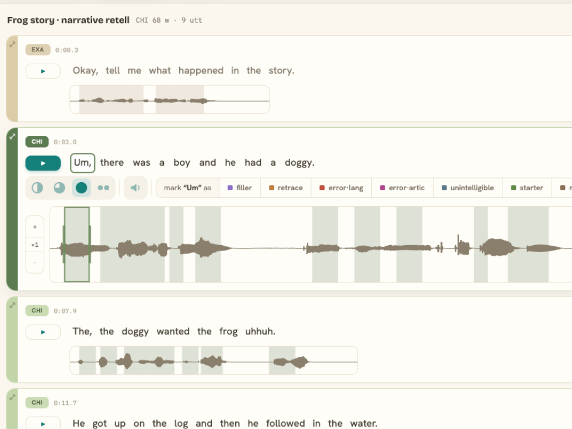Select three-quarter circle playback mode icon
The height and width of the screenshot is (429, 572).
(60, 187)
